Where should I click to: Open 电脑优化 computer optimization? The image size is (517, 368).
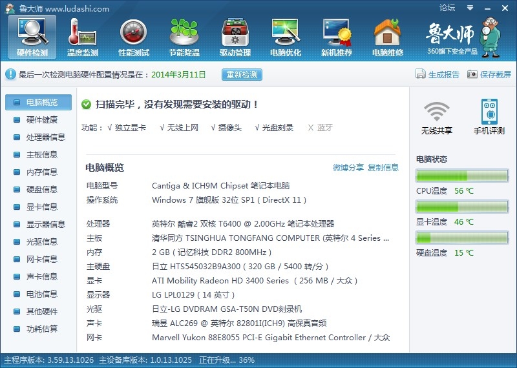click(286, 37)
